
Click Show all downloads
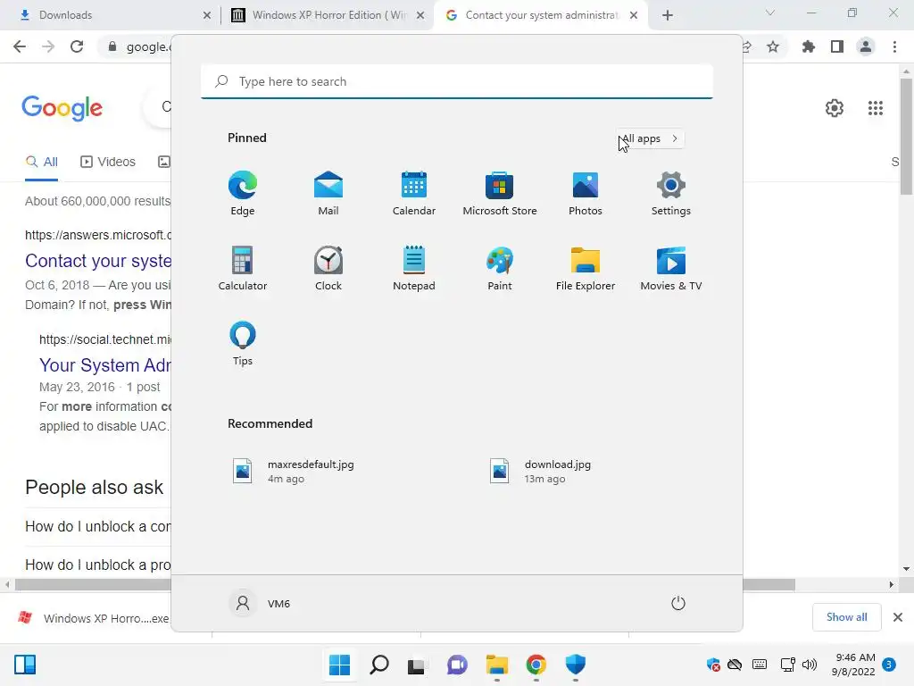pos(846,617)
